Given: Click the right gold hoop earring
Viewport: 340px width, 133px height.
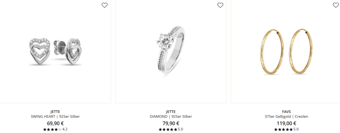Looking at the screenshot, I should tap(301, 52).
